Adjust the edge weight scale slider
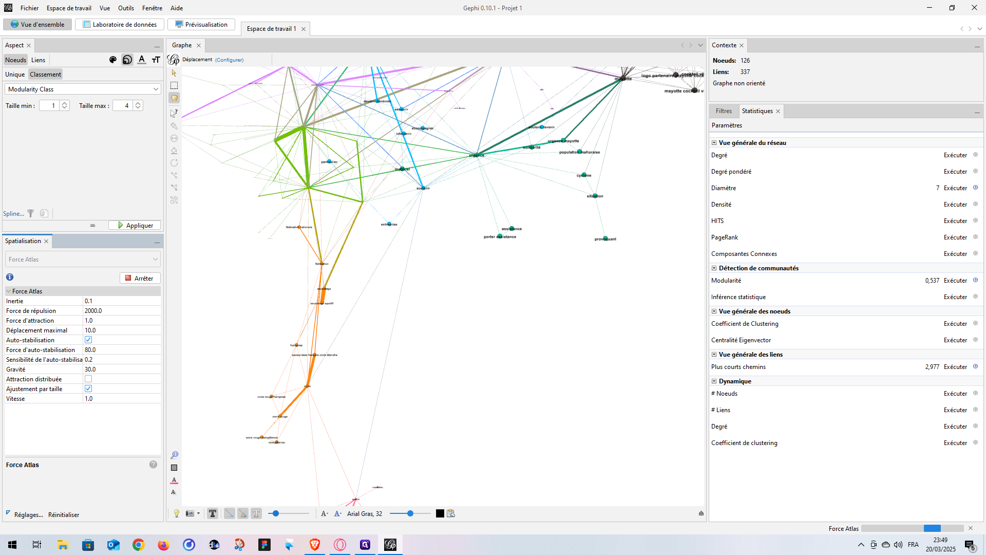This screenshot has width=986, height=555. (289, 513)
